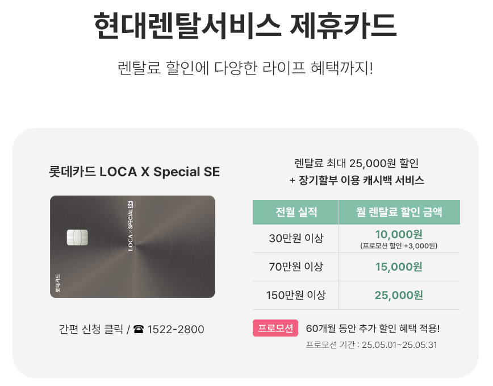Click the 30만원 이상 row cell
This screenshot has width=493, height=386.
[296, 238]
